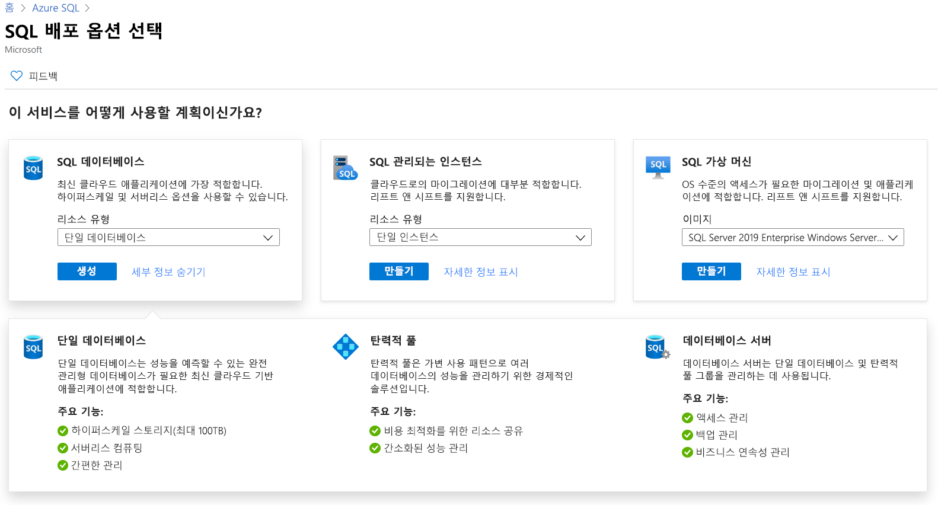Click 세부 정보 숨기기 link
This screenshot has height=505, width=938.
coord(168,272)
